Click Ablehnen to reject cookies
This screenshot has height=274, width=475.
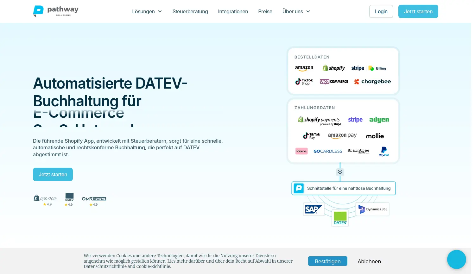pos(369,261)
